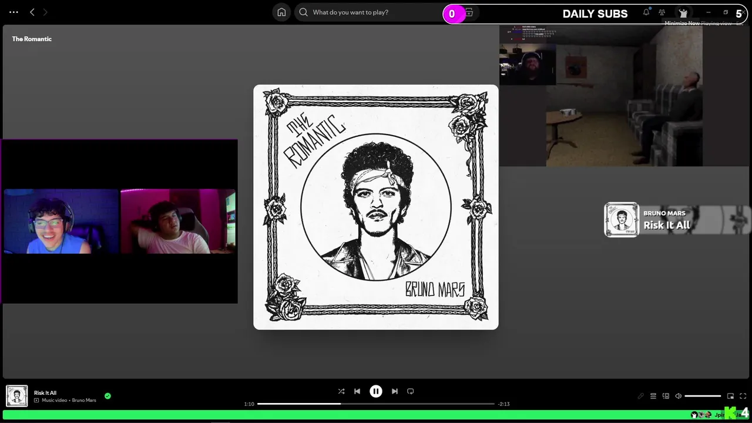The image size is (752, 423).
Task: Click the magnifier search icon
Action: (303, 12)
